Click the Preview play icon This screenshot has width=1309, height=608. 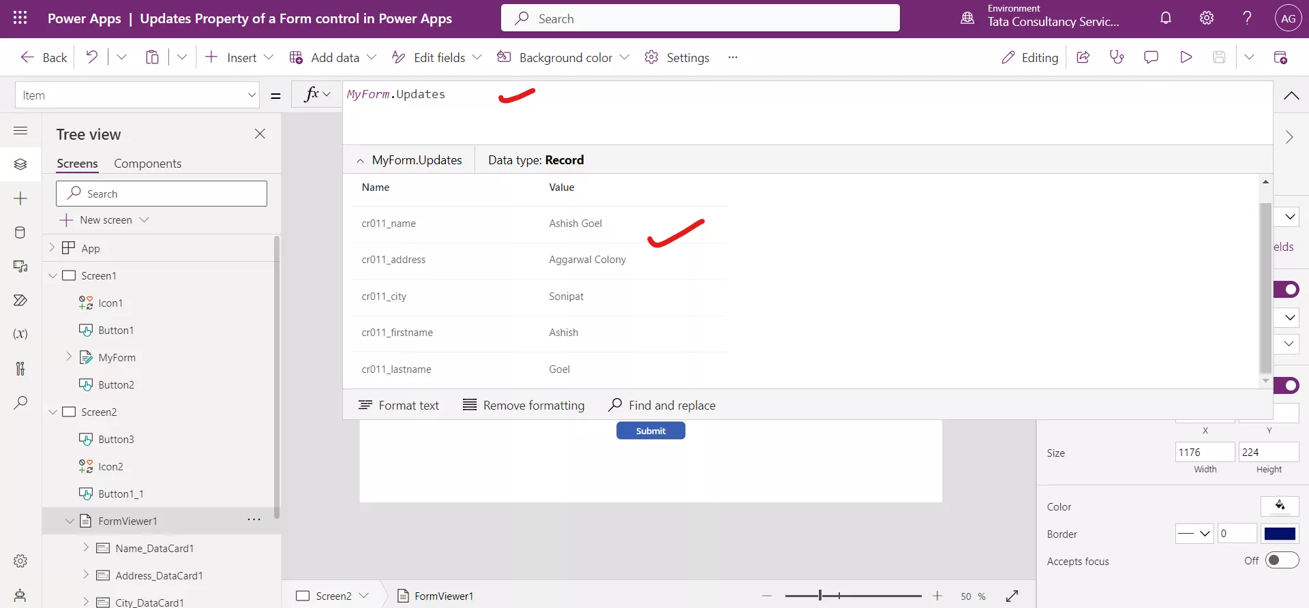pyautogui.click(x=1186, y=57)
